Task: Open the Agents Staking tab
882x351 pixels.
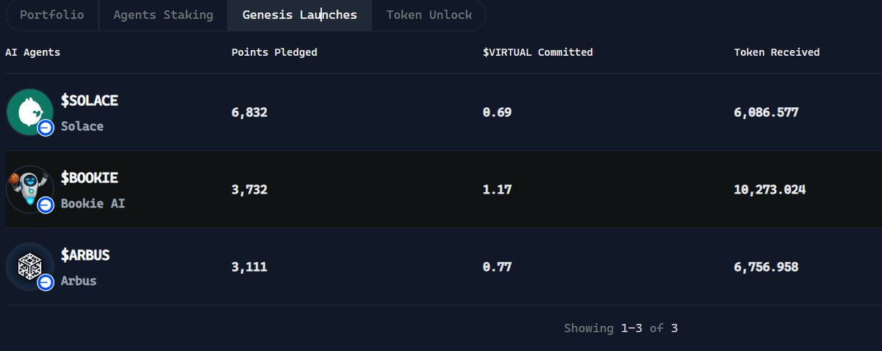Action: [x=163, y=15]
